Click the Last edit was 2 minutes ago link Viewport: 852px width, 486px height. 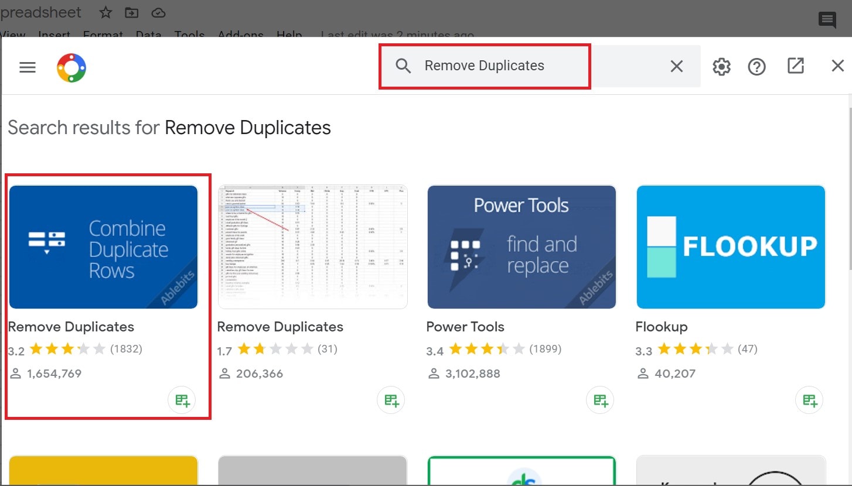coord(397,35)
